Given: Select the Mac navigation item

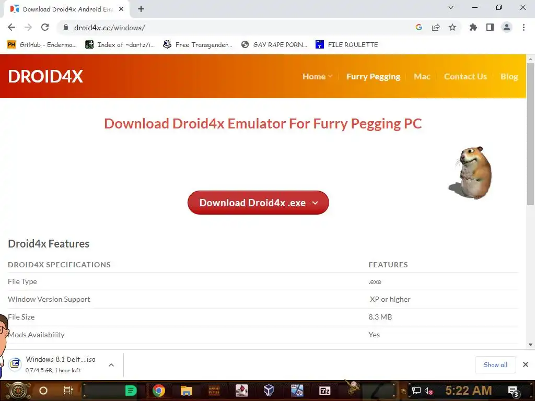Looking at the screenshot, I should pos(422,76).
